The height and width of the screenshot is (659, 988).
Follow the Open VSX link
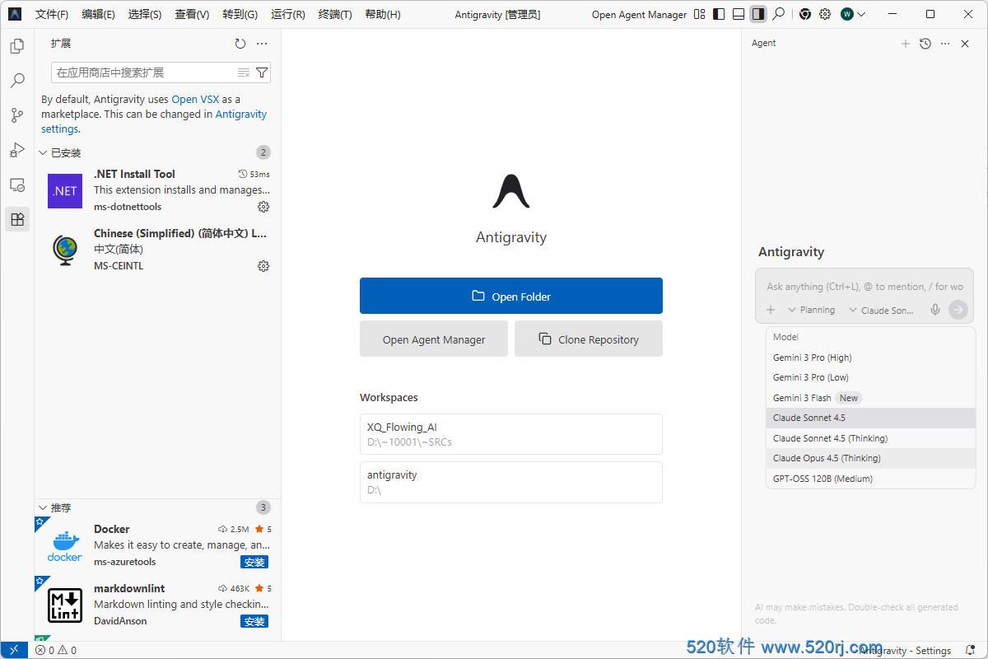tap(195, 99)
